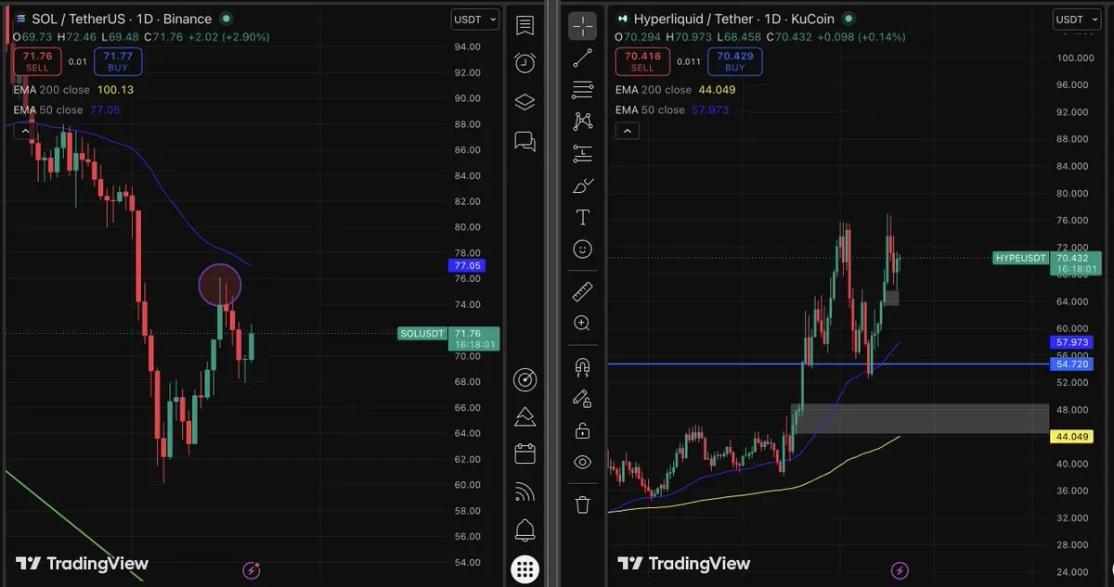Image resolution: width=1114 pixels, height=587 pixels.
Task: Open the USDT currency dropdown on Hyperliquid chart
Action: click(x=1077, y=19)
